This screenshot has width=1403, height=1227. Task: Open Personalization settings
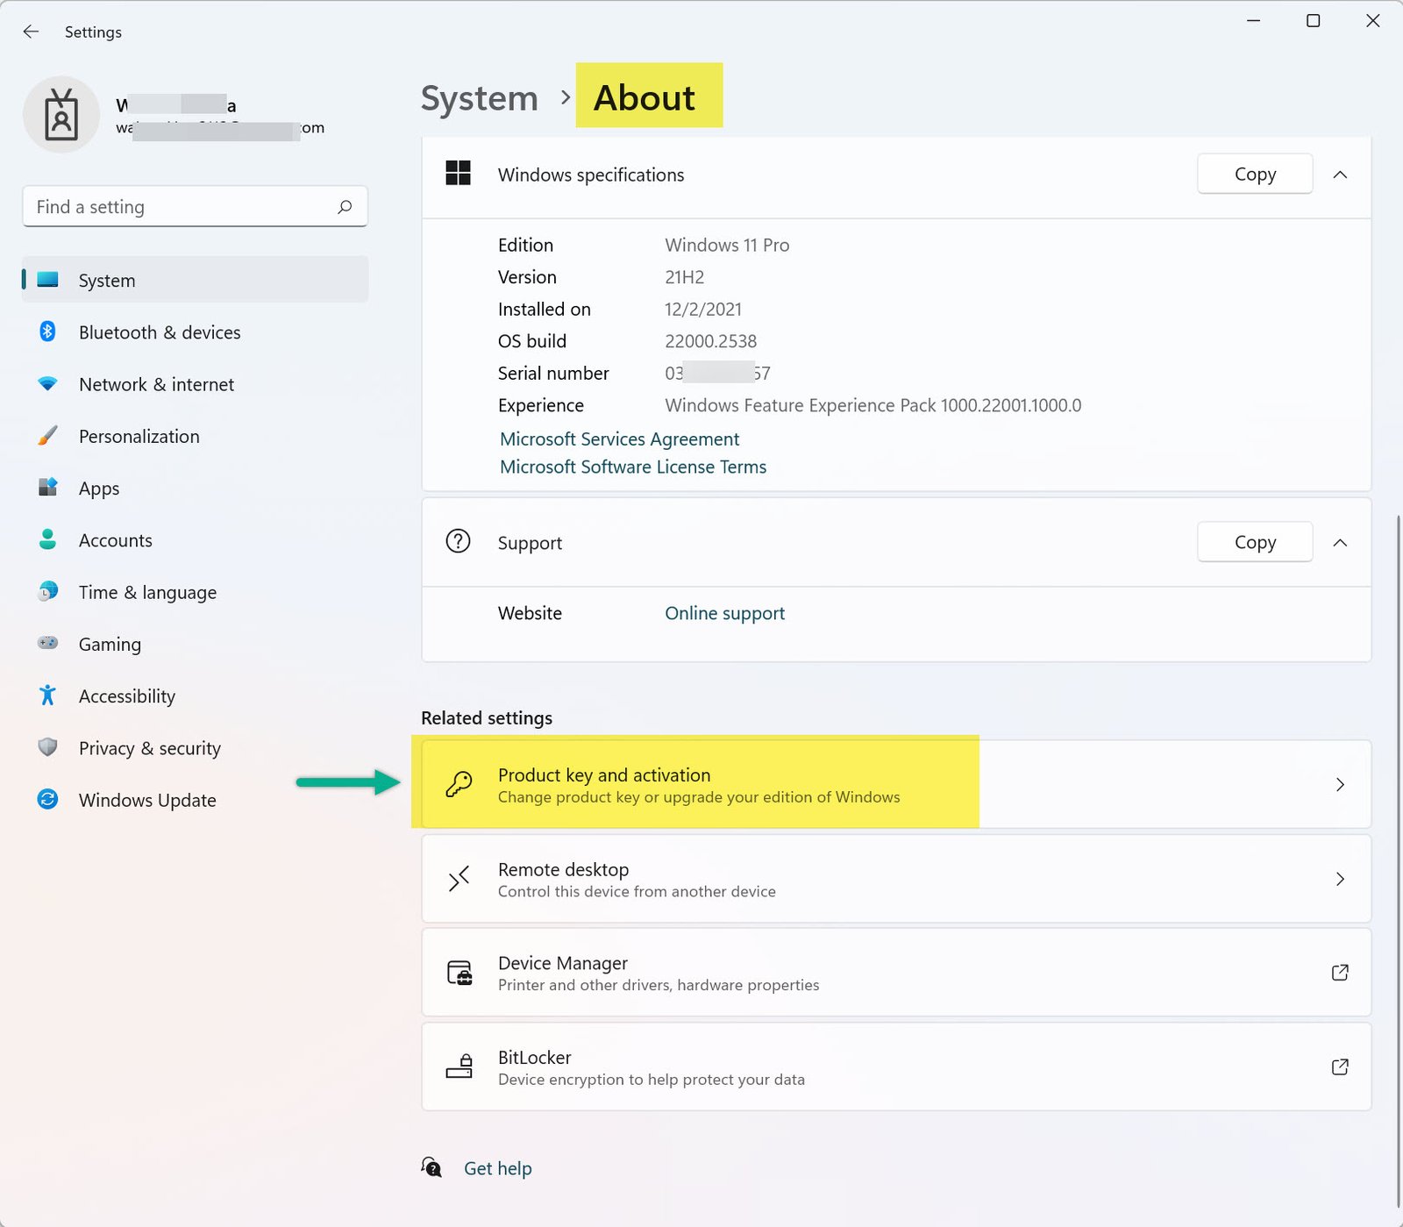195,436
